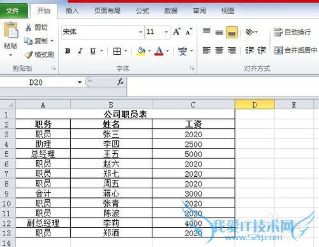This screenshot has width=319, height=247.
Task: Select title cell 公司职员表
Action: [x=125, y=114]
